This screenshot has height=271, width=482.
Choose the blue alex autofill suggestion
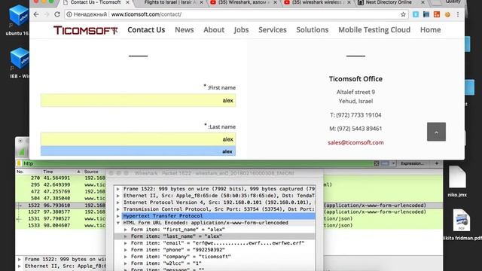point(138,151)
